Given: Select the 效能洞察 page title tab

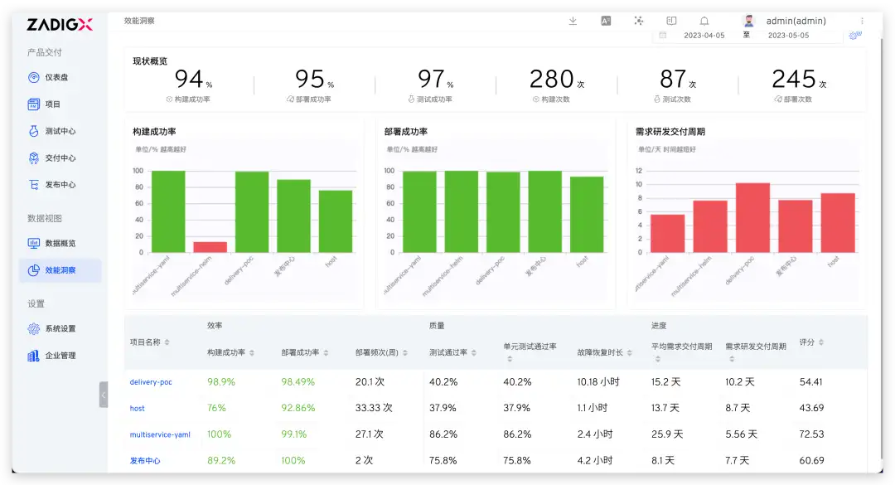Looking at the screenshot, I should point(139,20).
